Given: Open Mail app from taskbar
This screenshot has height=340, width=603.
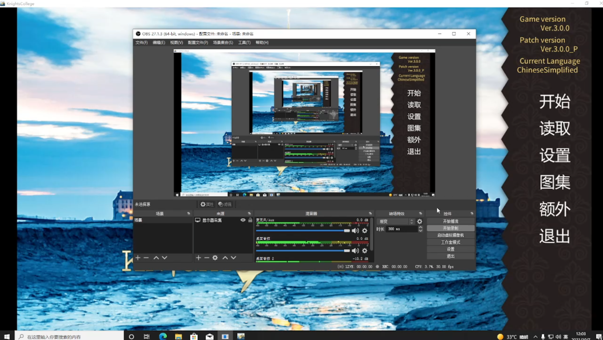Looking at the screenshot, I should tap(210, 336).
